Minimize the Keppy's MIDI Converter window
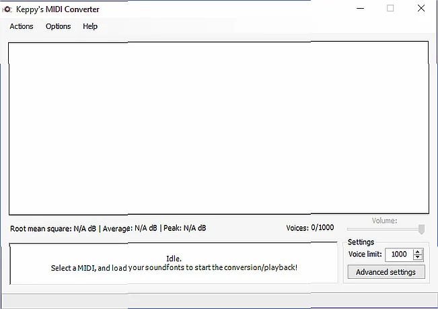Viewport: 438px width, 309px height. [361, 8]
